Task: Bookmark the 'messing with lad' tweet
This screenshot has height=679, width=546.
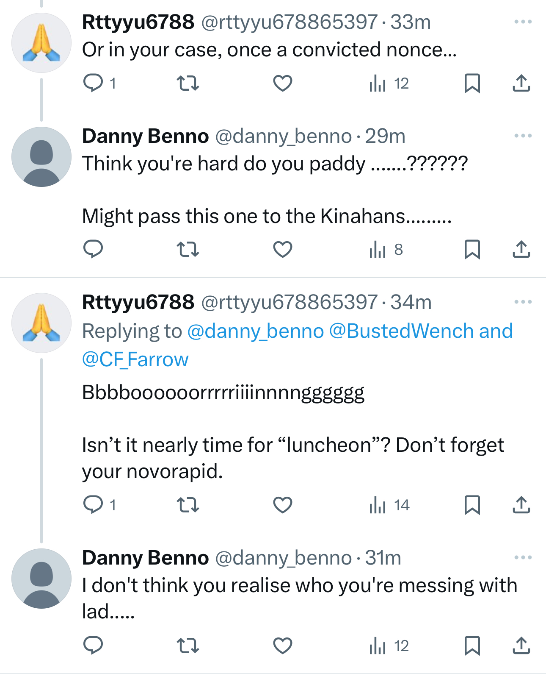Action: tap(472, 646)
